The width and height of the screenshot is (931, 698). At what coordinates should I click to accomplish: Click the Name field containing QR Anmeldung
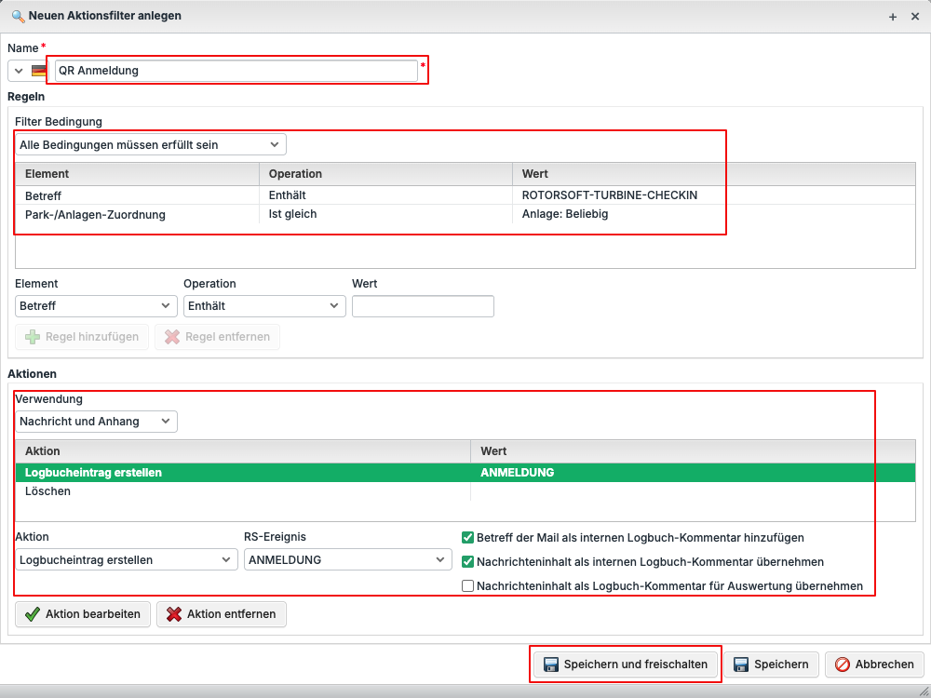[236, 71]
